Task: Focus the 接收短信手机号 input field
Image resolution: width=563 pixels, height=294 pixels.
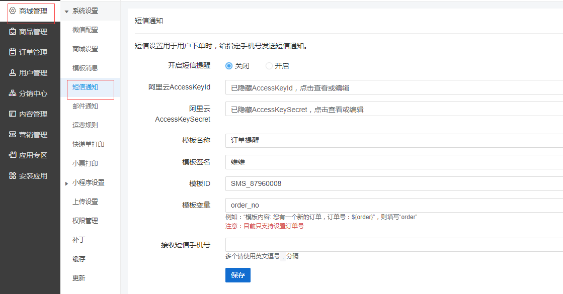Action: coord(393,245)
